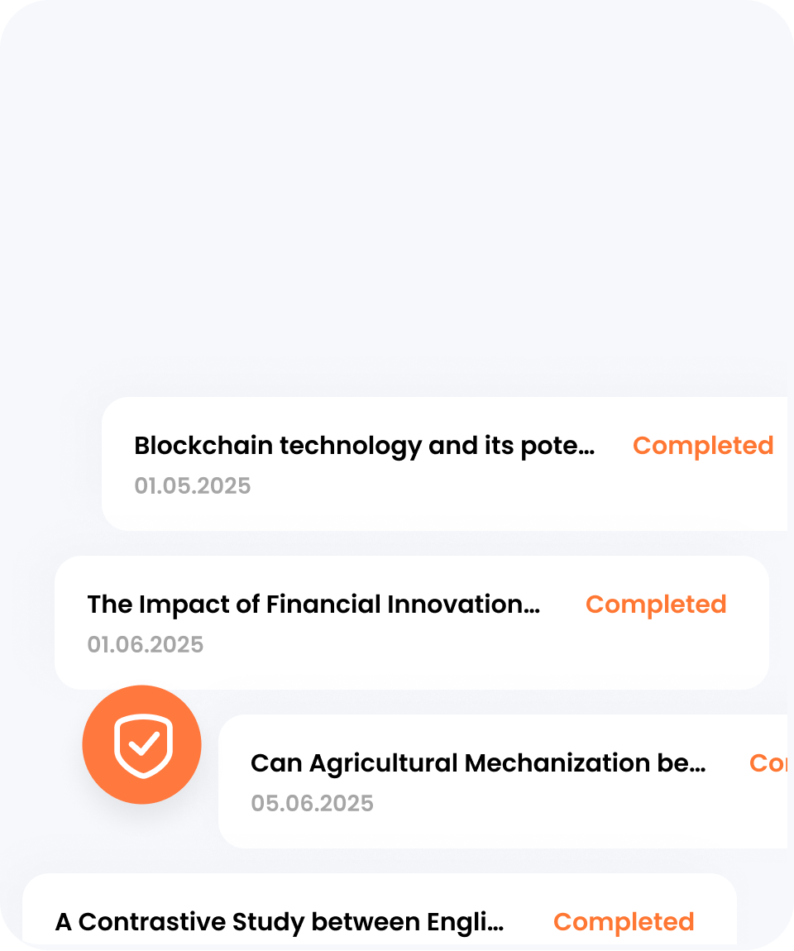Select the 01.05.2025 date label
This screenshot has height=951, width=794.
[192, 485]
